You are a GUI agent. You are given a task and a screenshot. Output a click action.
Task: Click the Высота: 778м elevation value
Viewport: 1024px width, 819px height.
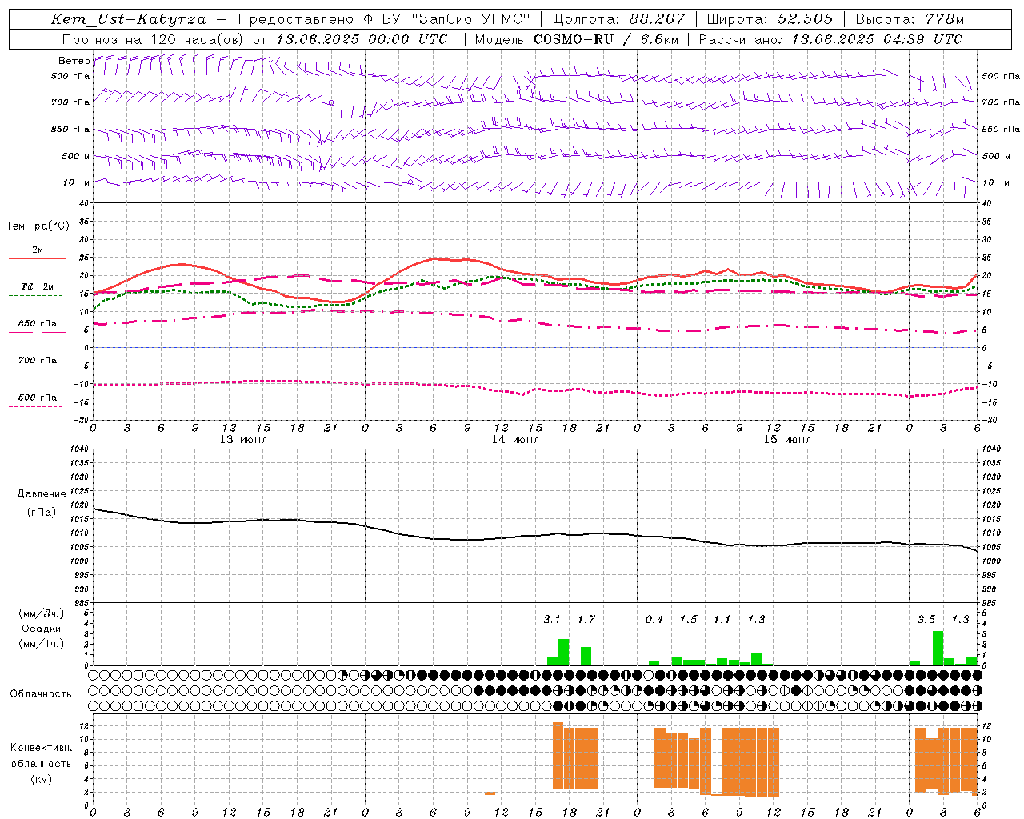click(910, 19)
